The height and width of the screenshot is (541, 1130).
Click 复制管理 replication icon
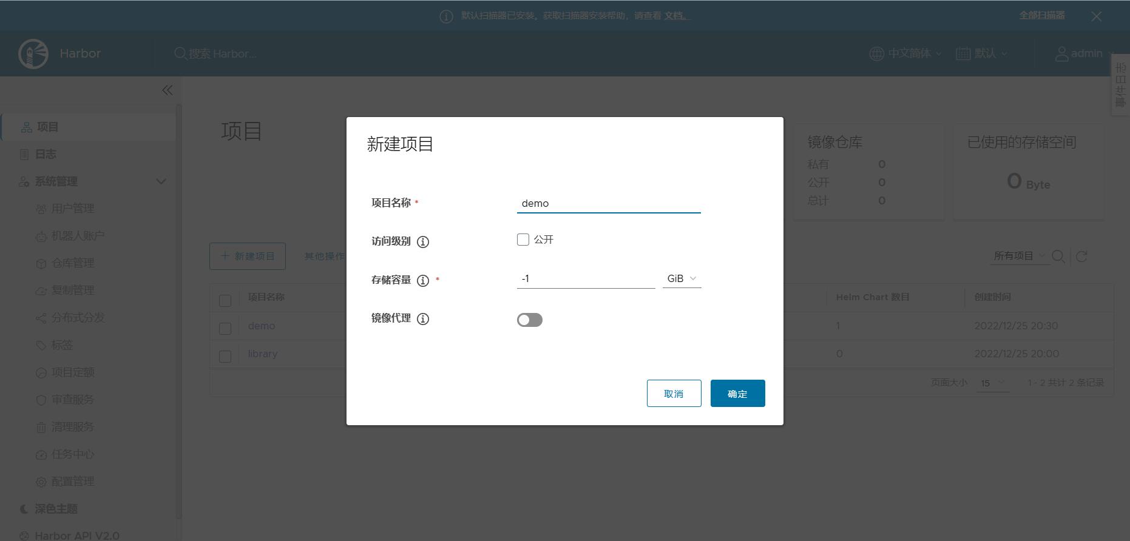pyautogui.click(x=41, y=291)
